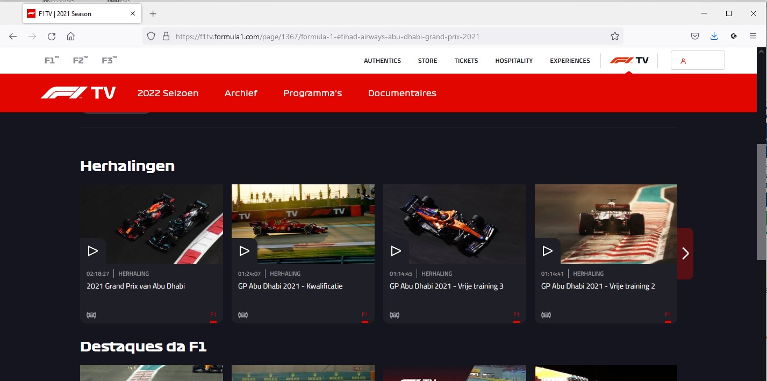Open the 2022 Seizoen menu

click(168, 93)
